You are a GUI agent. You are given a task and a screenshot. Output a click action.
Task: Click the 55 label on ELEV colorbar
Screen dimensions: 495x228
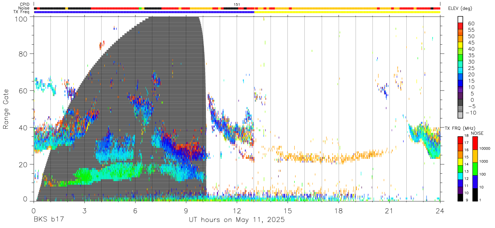coord(470,30)
